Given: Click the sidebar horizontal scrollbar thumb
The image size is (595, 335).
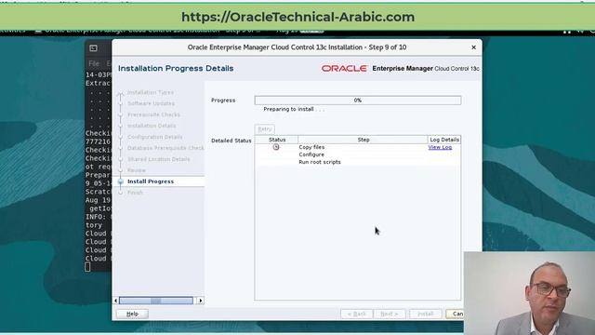Looking at the screenshot, I should coord(156,301).
